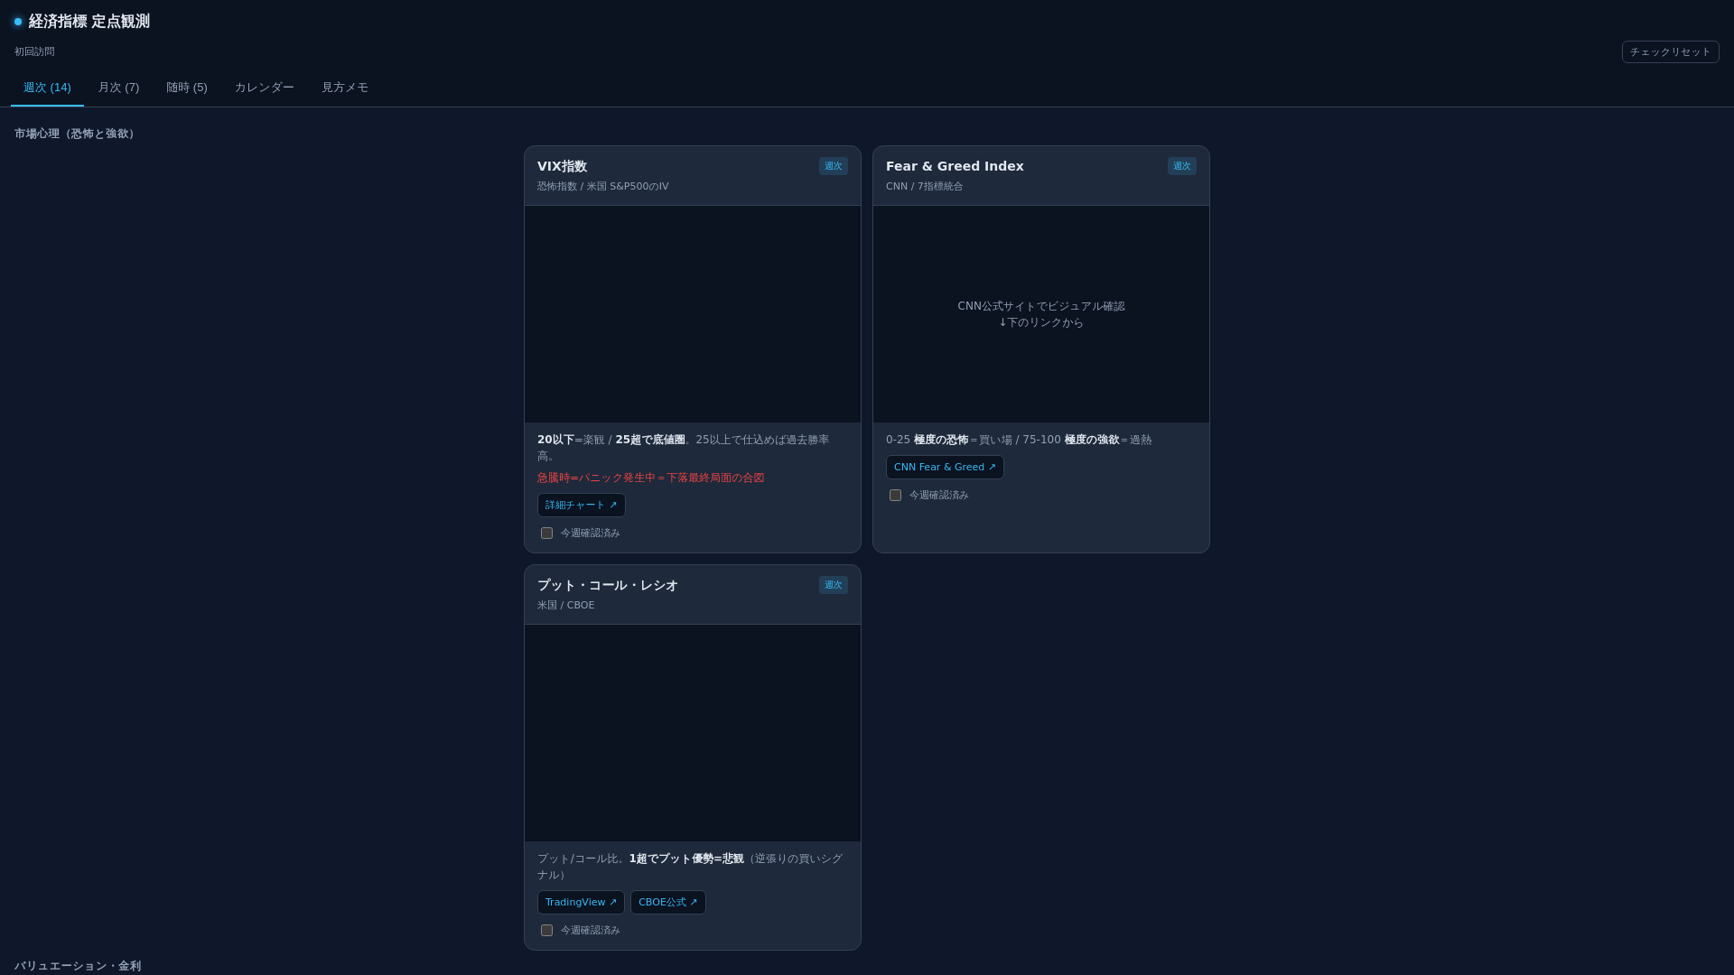Click the VIX指数 card title
The width and height of the screenshot is (1734, 975).
point(562,167)
